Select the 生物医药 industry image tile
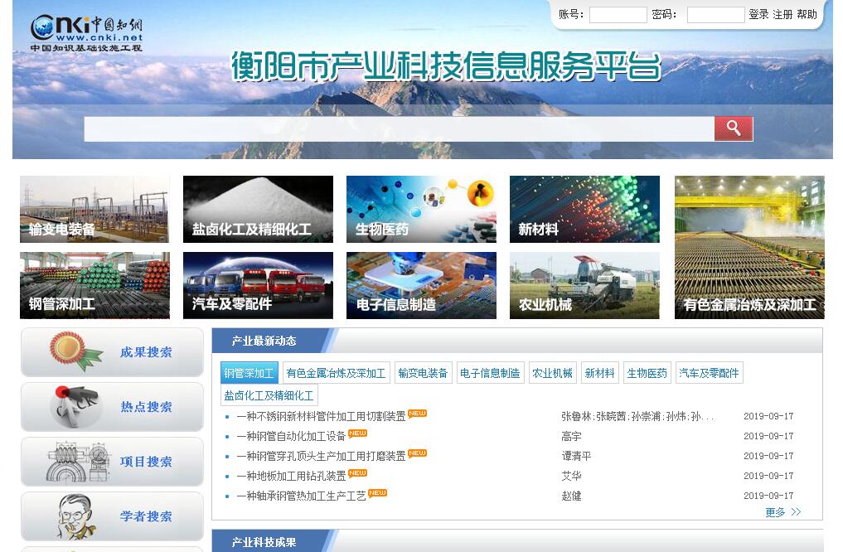Screen dimensions: 843x552 click(x=421, y=209)
